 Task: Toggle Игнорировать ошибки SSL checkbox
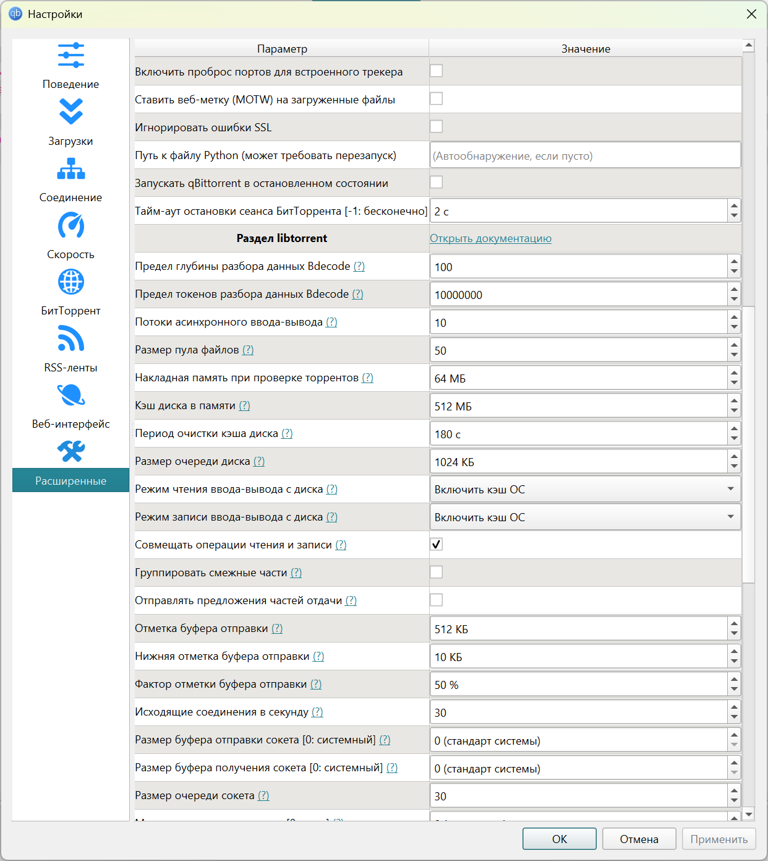437,126
